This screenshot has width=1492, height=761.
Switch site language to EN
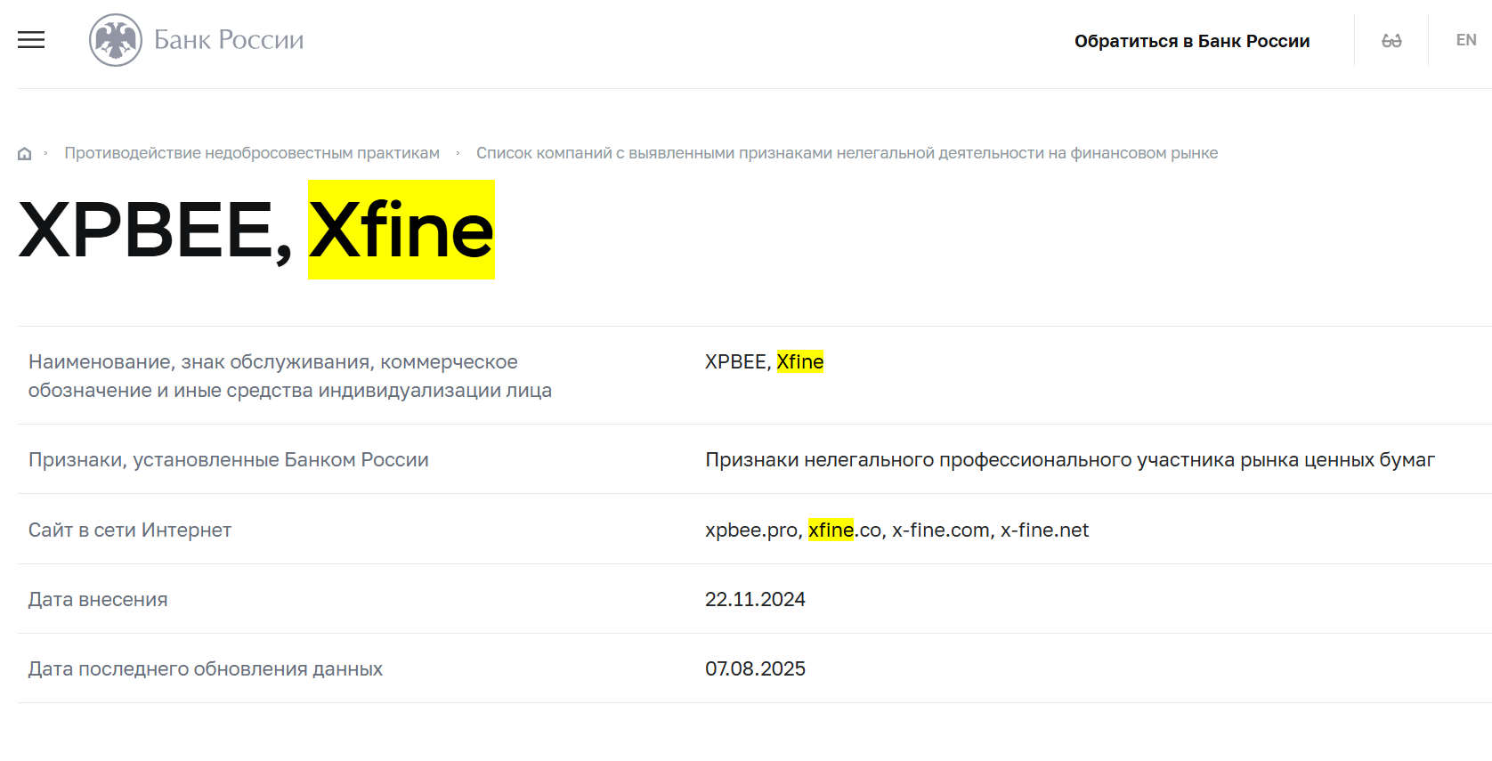click(x=1466, y=40)
